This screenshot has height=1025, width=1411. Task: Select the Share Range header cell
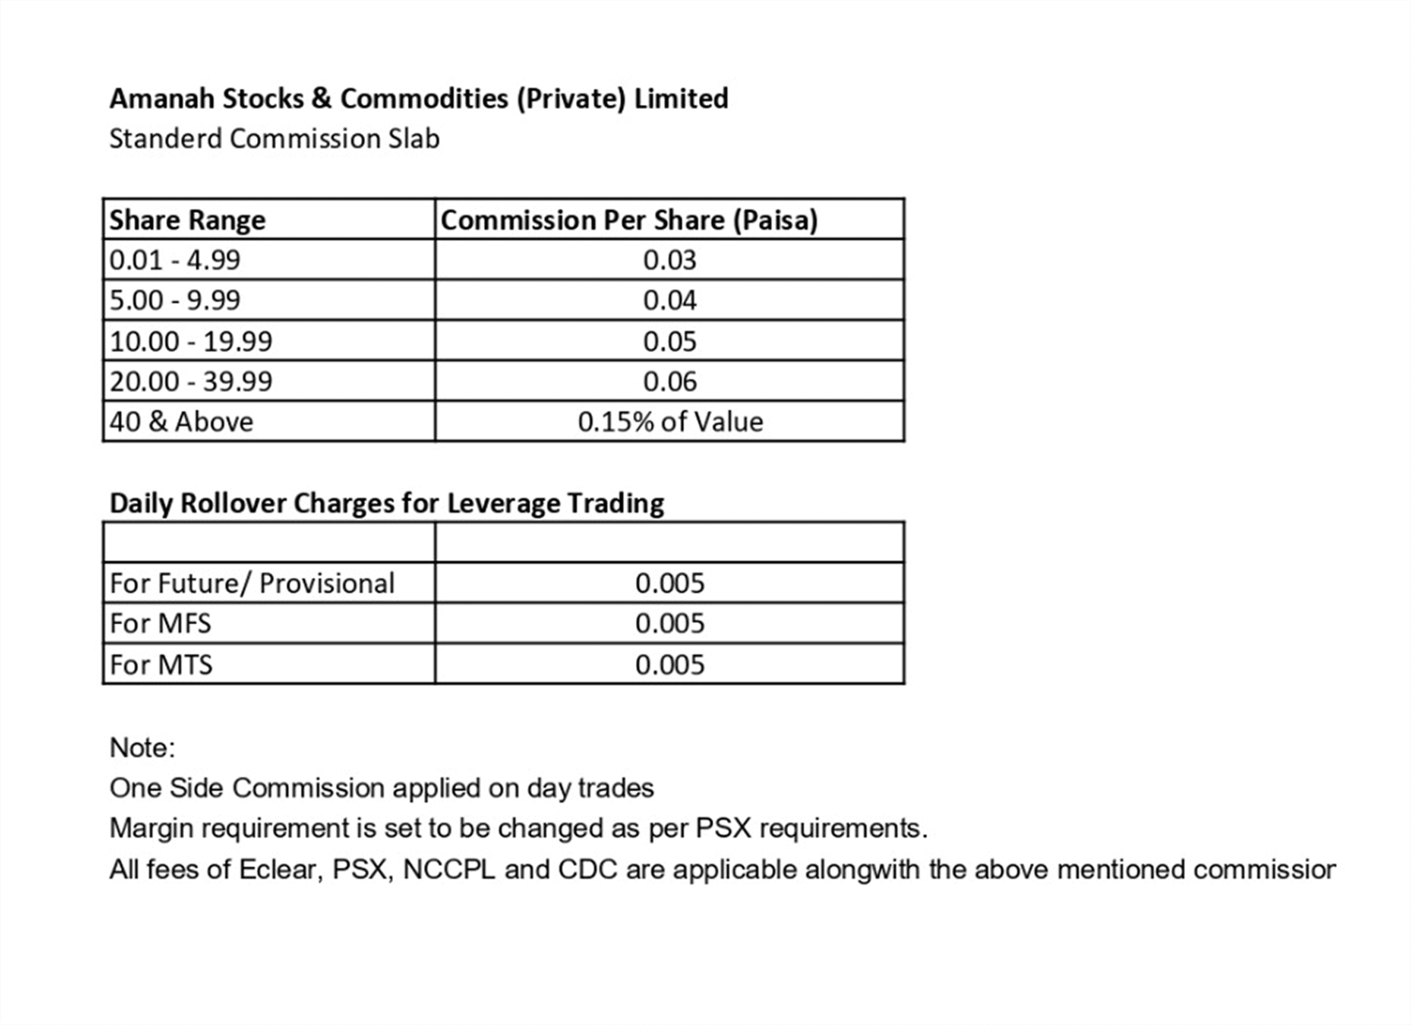click(187, 219)
